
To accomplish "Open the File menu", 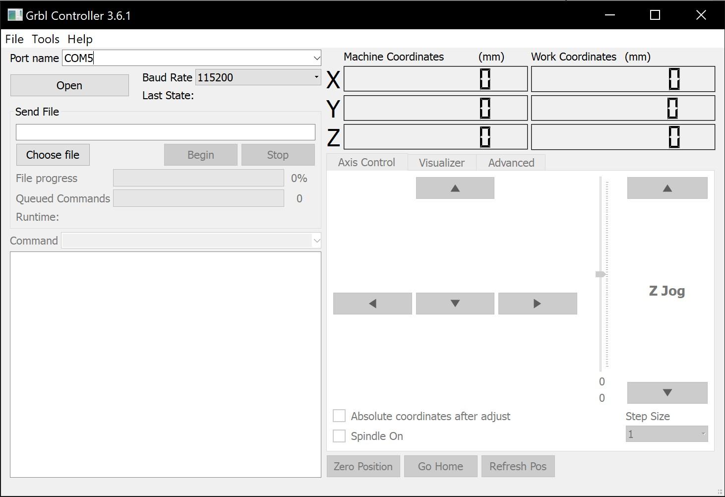I will tap(14, 39).
